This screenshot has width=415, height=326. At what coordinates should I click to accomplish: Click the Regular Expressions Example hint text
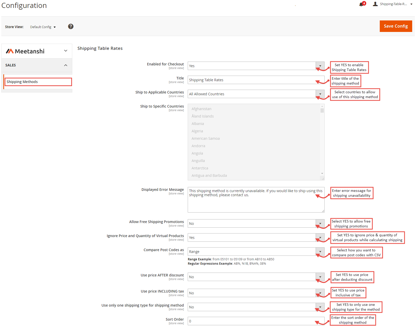pos(227,263)
